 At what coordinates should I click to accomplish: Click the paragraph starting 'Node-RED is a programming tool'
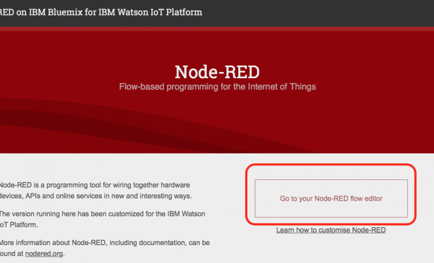coord(95,190)
